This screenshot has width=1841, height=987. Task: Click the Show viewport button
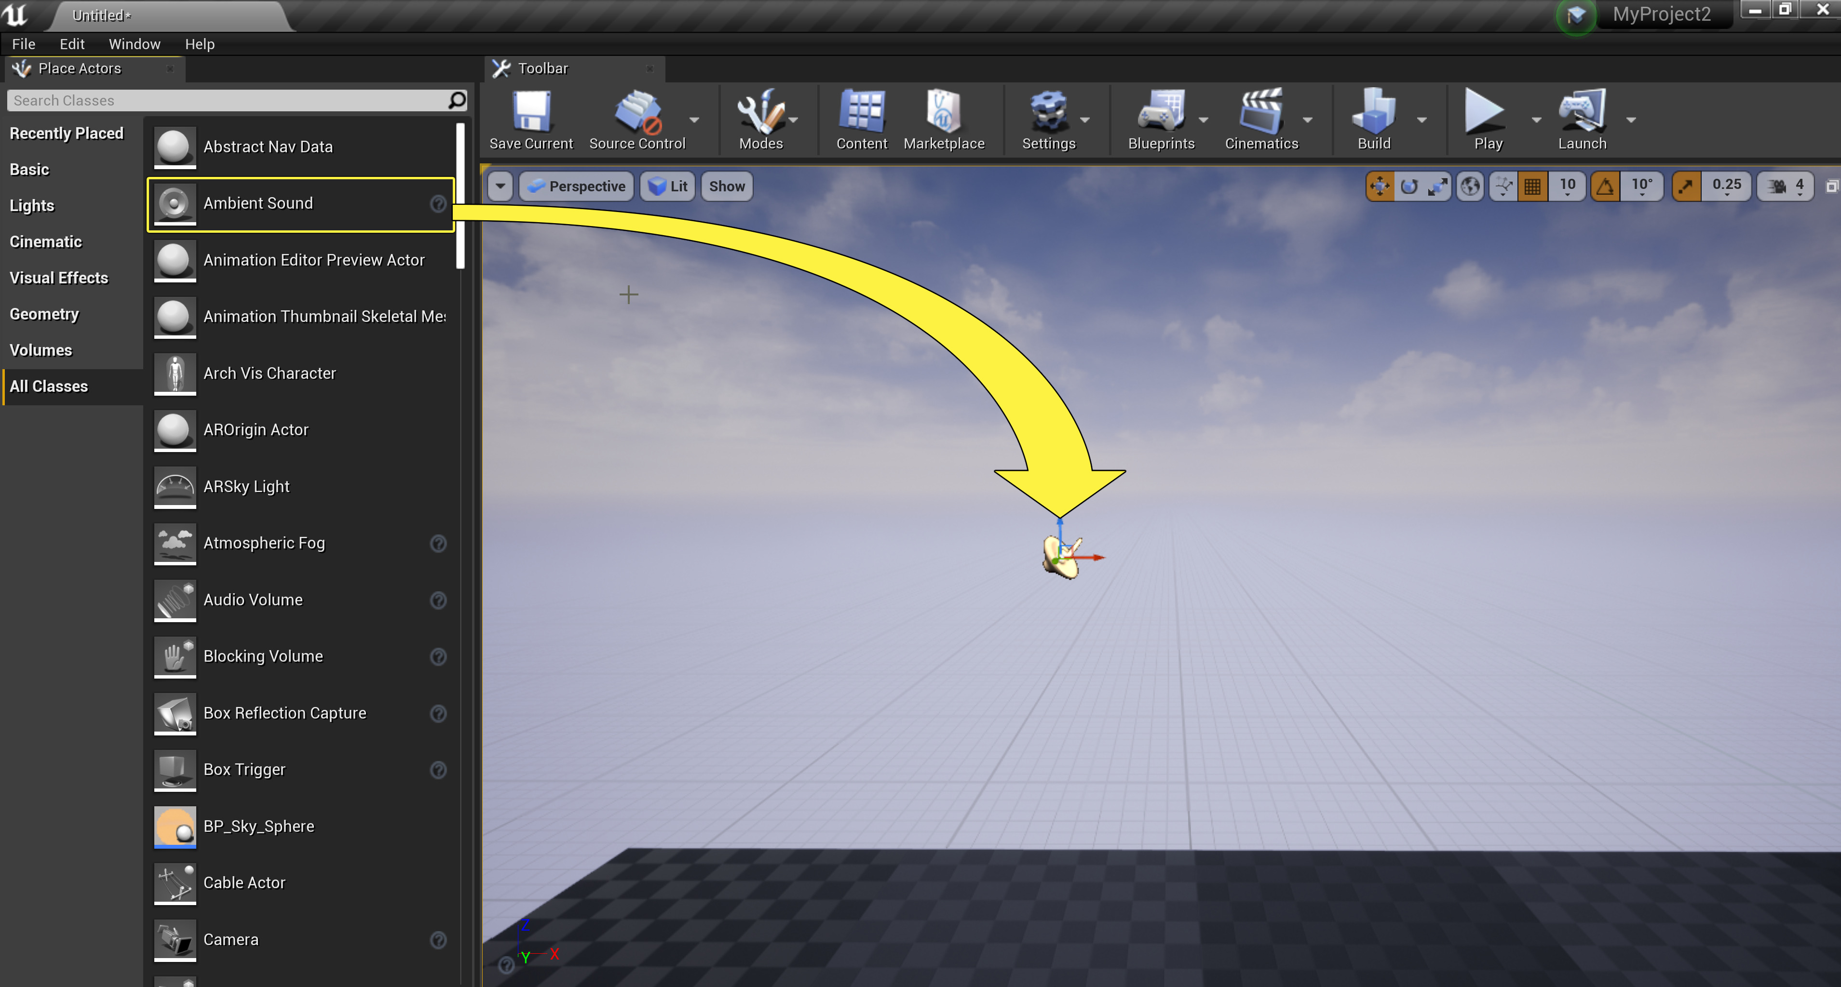click(726, 187)
